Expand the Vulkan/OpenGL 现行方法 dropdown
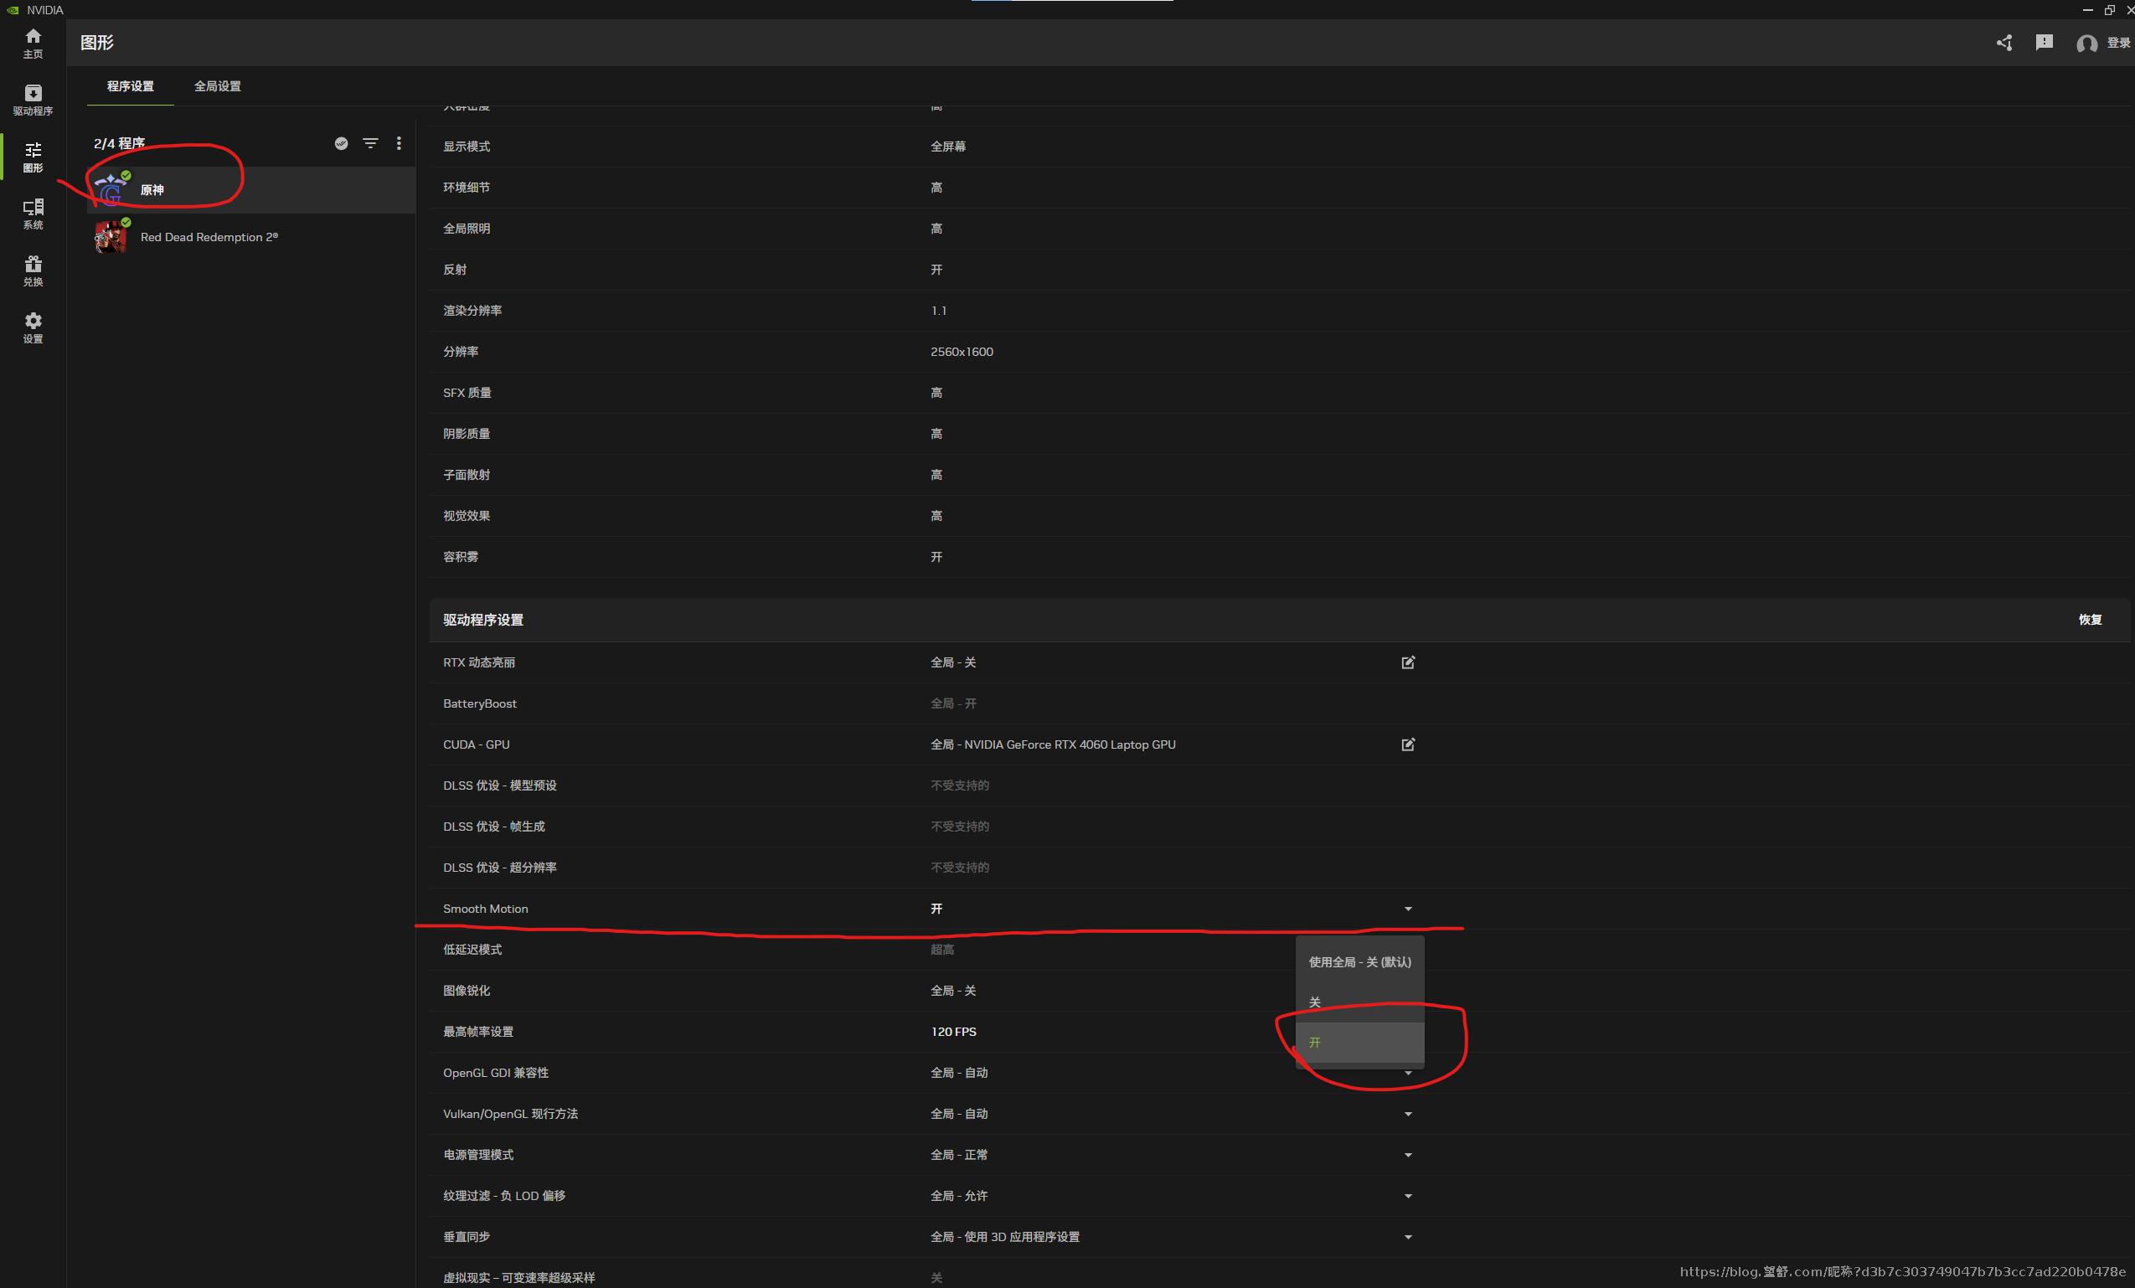Viewport: 2135px width, 1288px height. 1408,1114
